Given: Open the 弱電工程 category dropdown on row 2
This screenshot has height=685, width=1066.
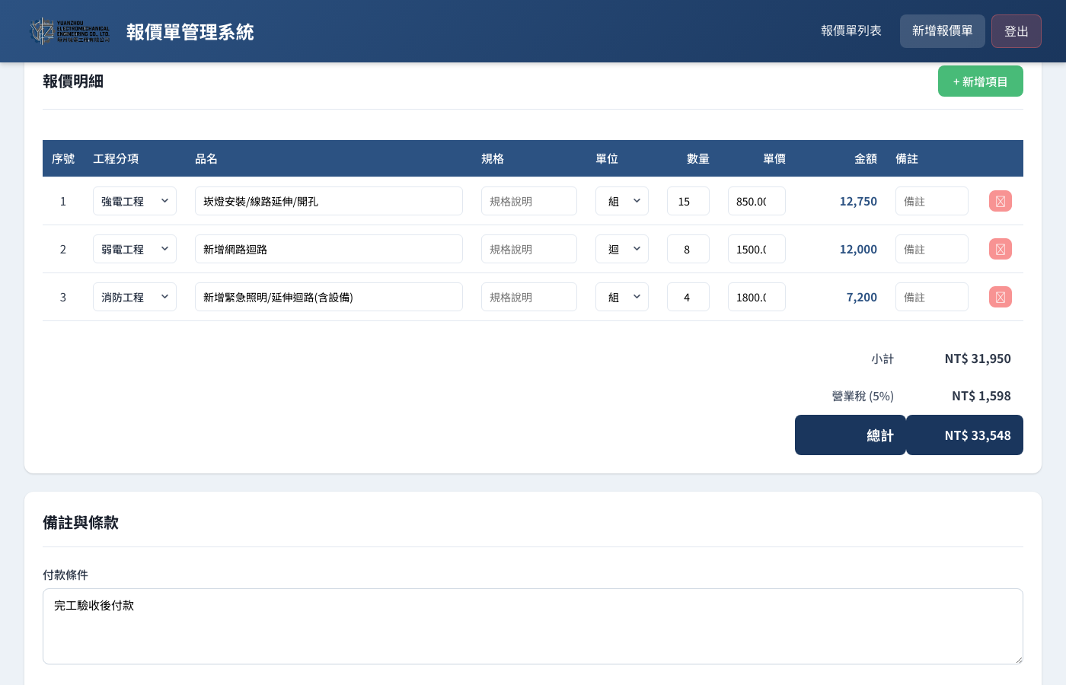Looking at the screenshot, I should coord(135,249).
